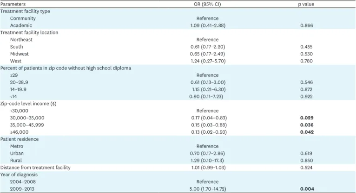Click the '14–19.9' row label
The height and width of the screenshot is (193, 356).
(x=18, y=89)
